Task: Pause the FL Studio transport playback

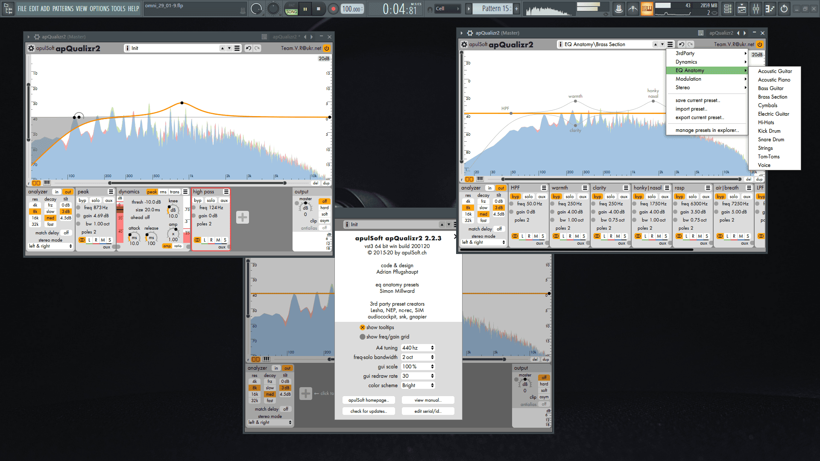Action: click(305, 9)
